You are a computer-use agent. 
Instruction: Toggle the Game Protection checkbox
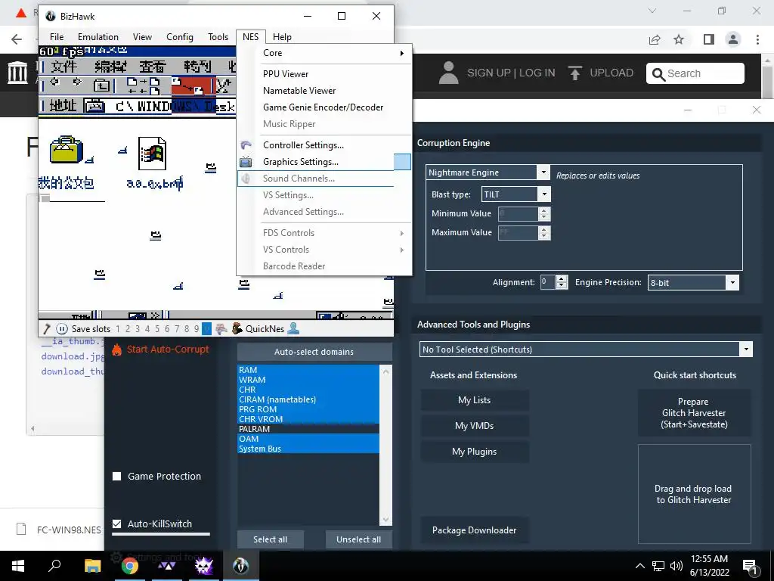pyautogui.click(x=117, y=477)
